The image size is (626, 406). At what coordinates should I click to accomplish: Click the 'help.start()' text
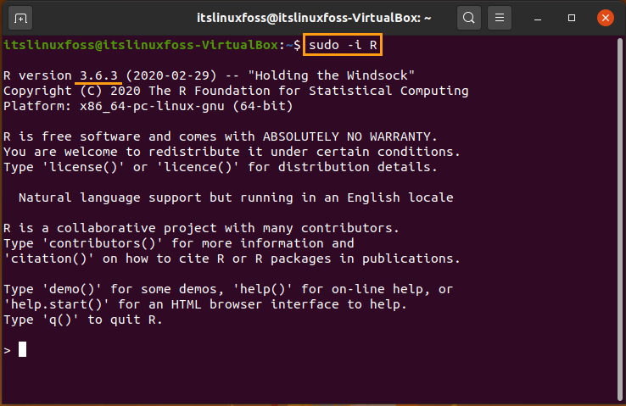click(56, 304)
